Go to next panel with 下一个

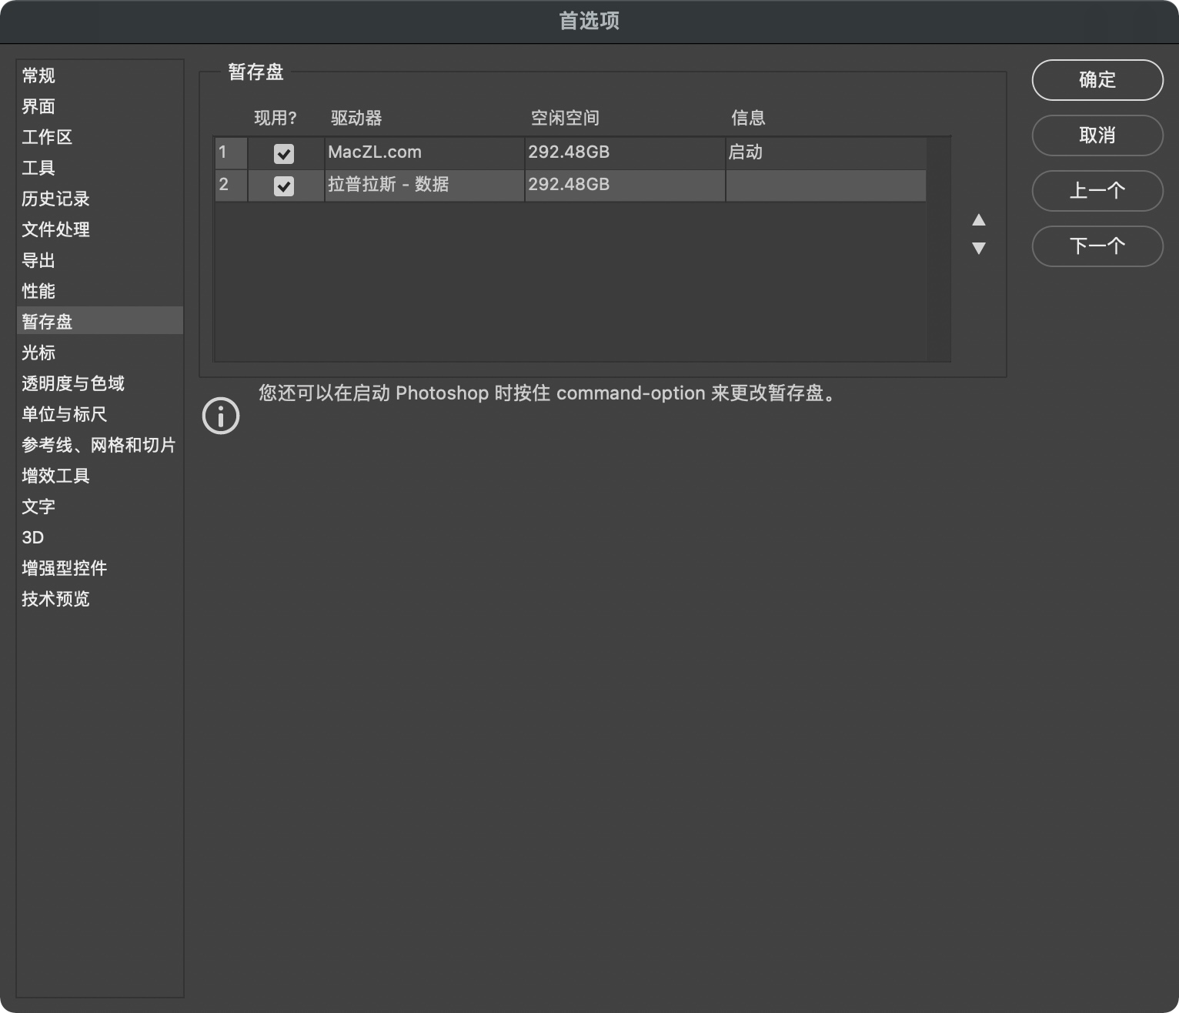tap(1097, 246)
